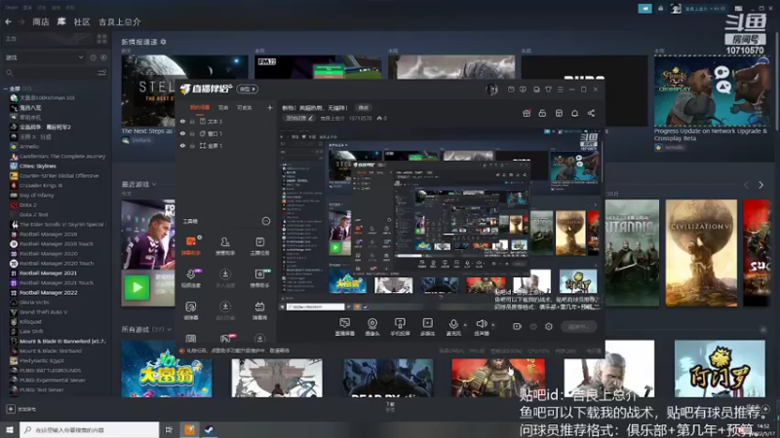This screenshot has height=438, width=780.
Task: Toggle lock on 窗口 1 source
Action: click(192, 133)
